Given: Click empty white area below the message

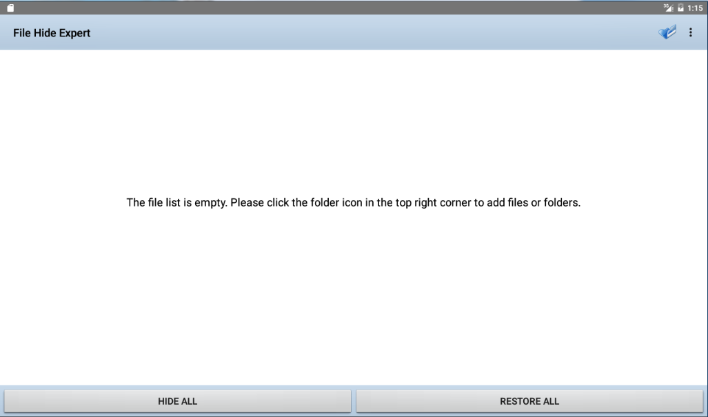Looking at the screenshot, I should (x=354, y=297).
